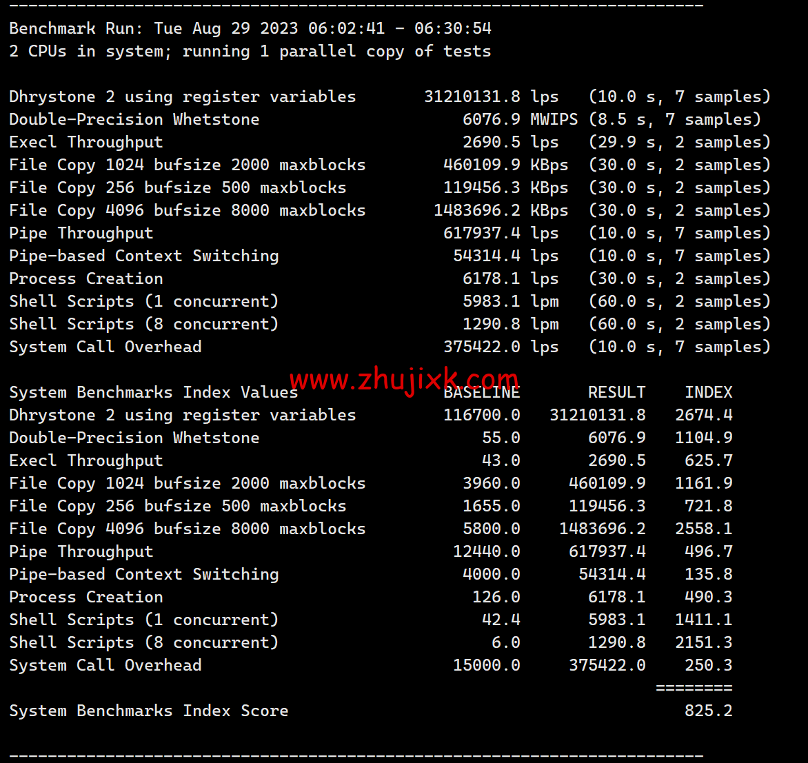The width and height of the screenshot is (808, 763).
Task: Select File Copy 1024 bufsize line
Action: click(187, 165)
